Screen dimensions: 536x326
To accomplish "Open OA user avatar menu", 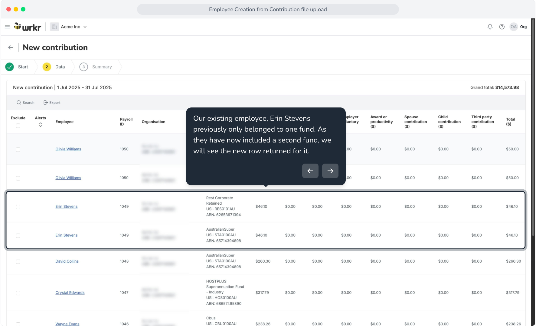I will (x=514, y=27).
